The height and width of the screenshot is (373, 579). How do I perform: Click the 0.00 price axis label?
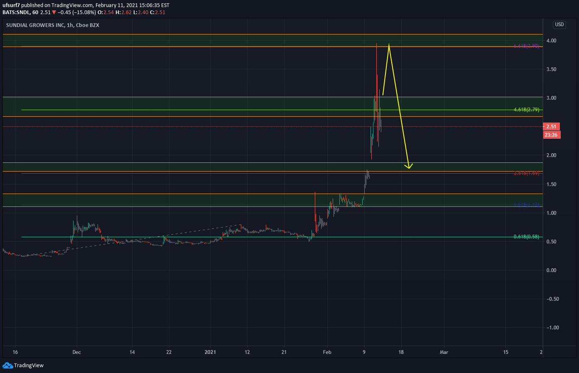point(552,270)
